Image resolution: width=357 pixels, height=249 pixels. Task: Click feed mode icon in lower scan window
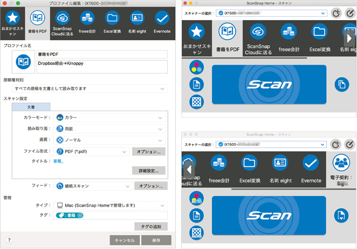[341, 216]
